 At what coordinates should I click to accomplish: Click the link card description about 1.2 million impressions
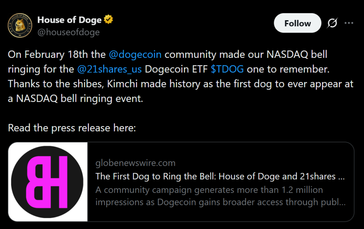[220, 196]
